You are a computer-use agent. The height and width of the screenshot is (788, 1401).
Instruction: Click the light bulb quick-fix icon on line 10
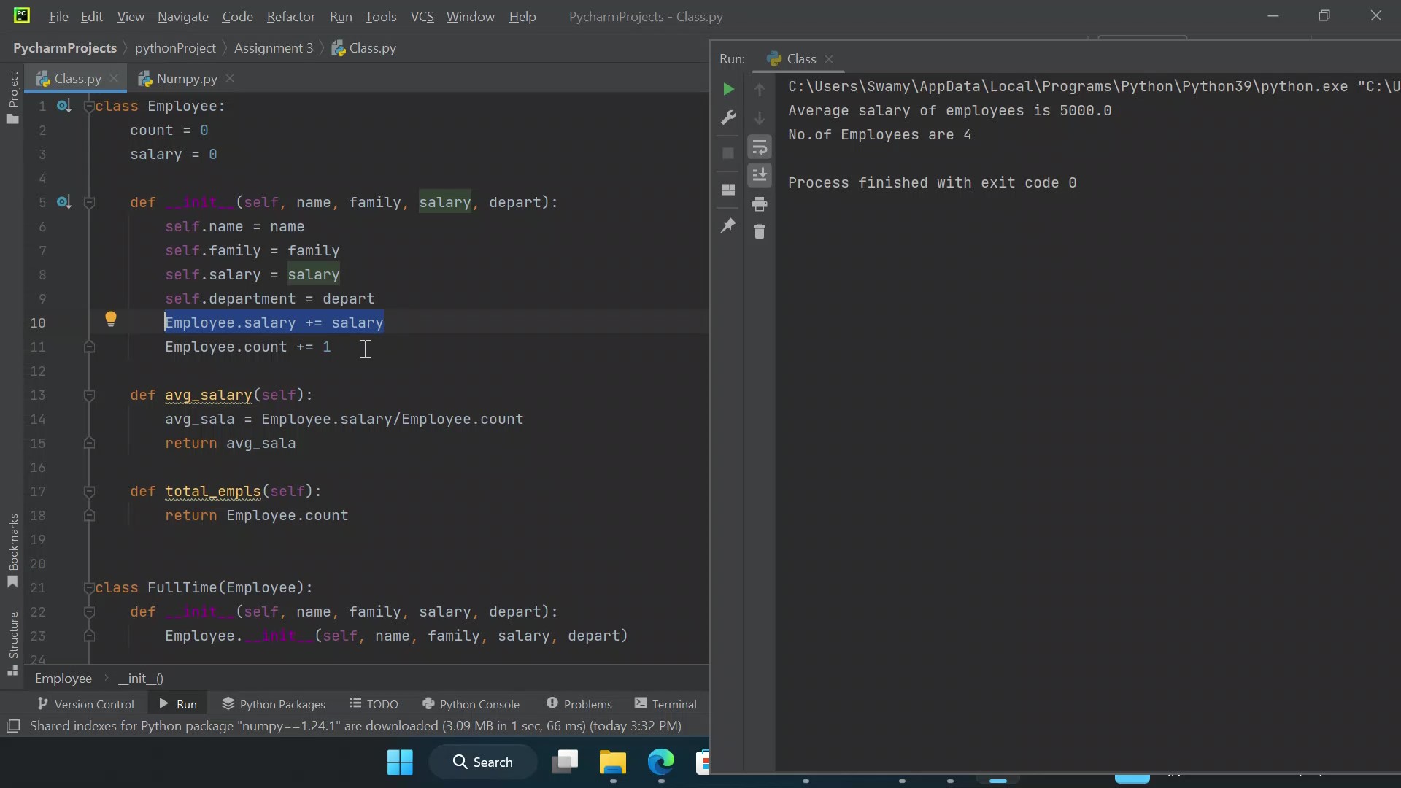pos(111,319)
